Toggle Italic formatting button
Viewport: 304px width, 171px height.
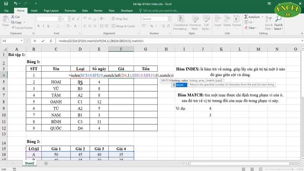point(43,26)
